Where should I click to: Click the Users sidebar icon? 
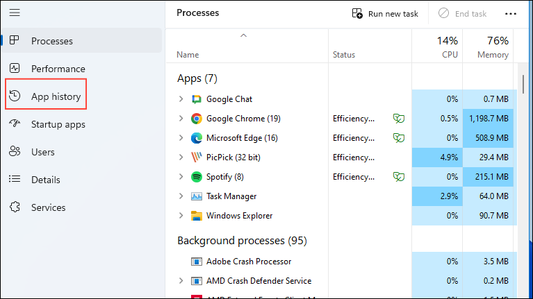[15, 152]
